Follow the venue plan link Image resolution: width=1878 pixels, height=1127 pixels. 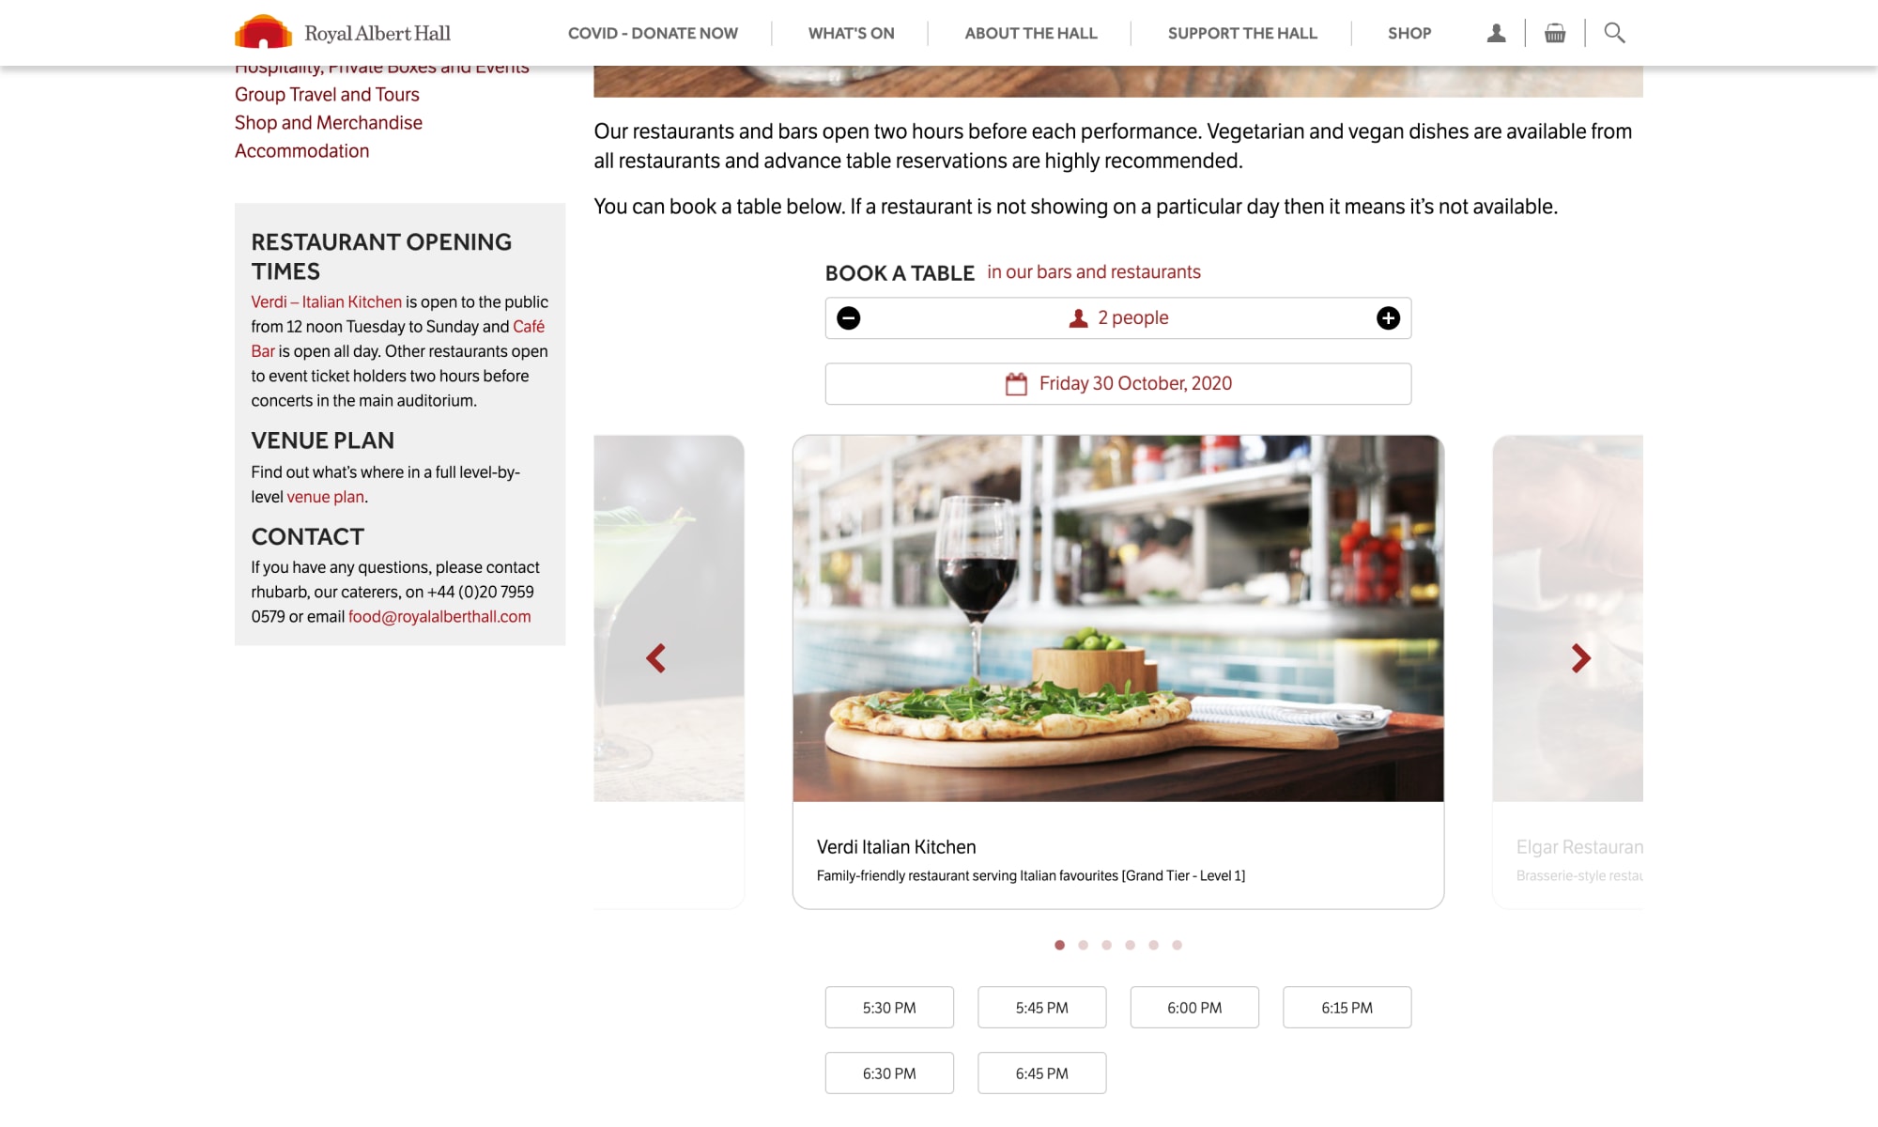pyautogui.click(x=325, y=497)
